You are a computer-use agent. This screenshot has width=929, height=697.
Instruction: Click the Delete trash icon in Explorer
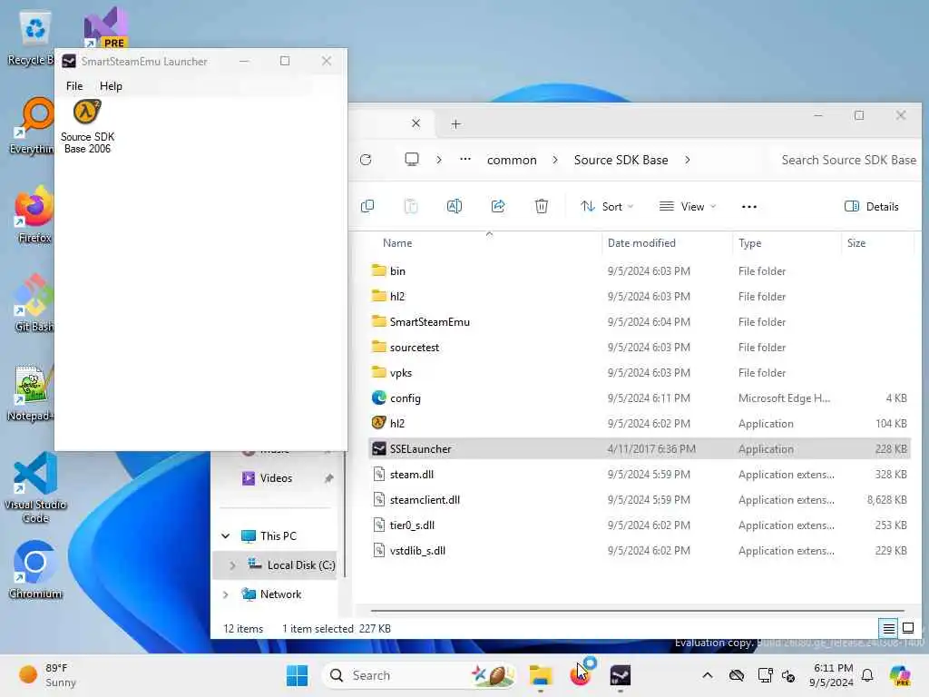pos(542,206)
